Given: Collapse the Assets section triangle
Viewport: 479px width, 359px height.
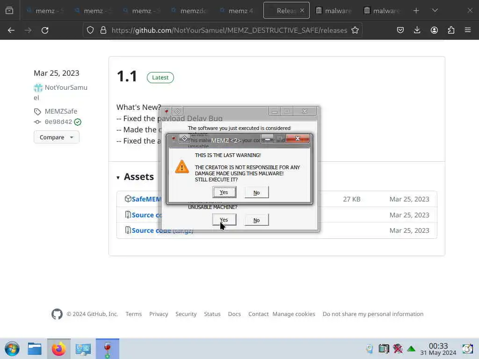Looking at the screenshot, I should click(118, 178).
